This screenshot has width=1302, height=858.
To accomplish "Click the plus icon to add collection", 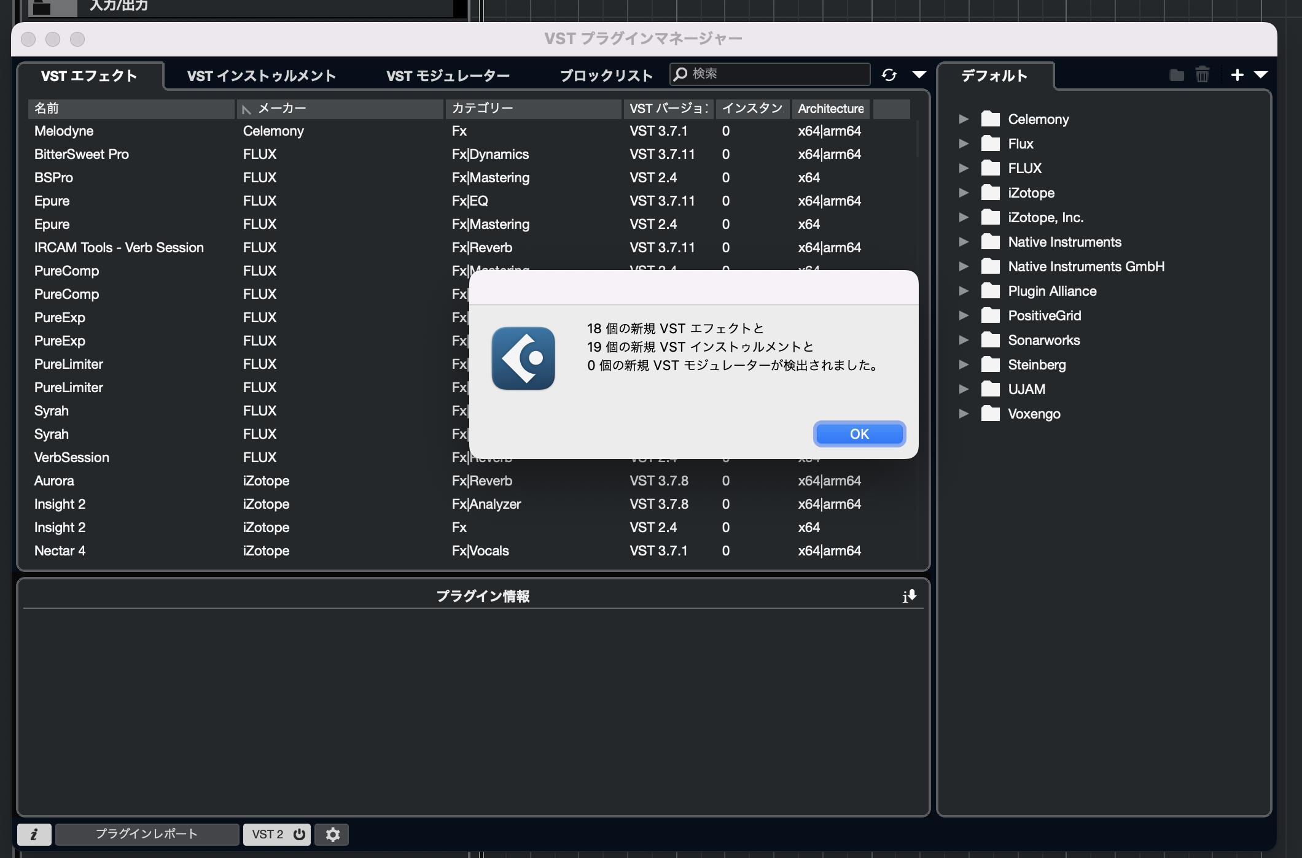I will (x=1238, y=75).
